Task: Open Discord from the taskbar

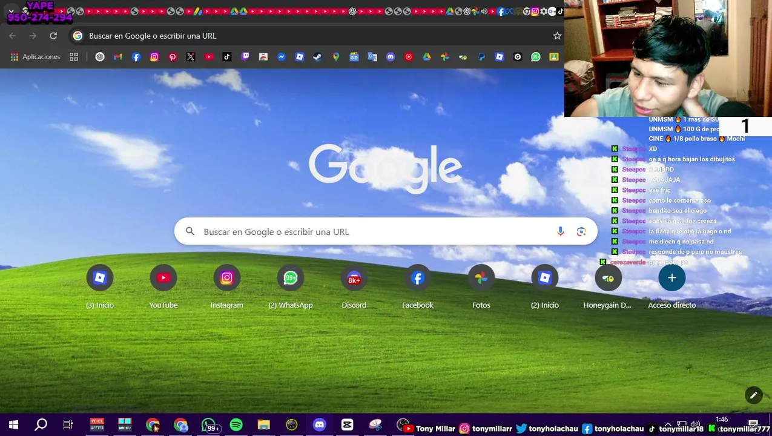Action: pos(320,425)
